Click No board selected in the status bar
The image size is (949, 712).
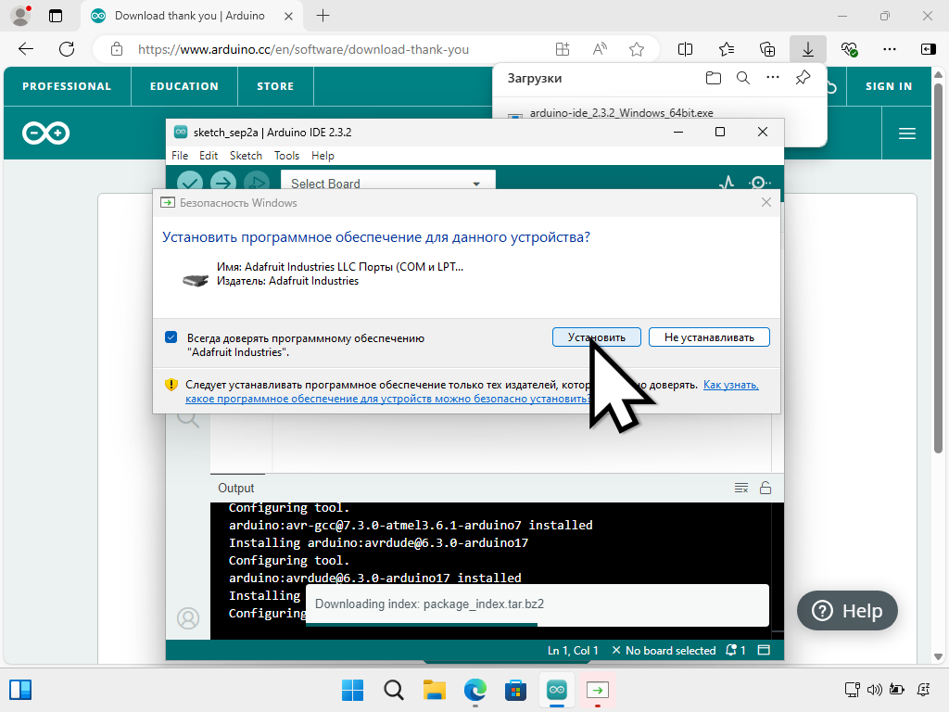click(x=664, y=650)
